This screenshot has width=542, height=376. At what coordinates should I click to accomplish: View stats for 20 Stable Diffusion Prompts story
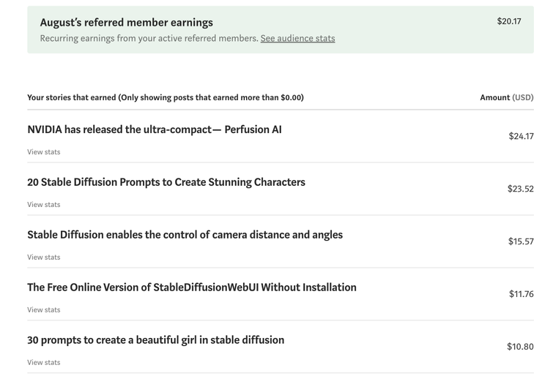[44, 205]
